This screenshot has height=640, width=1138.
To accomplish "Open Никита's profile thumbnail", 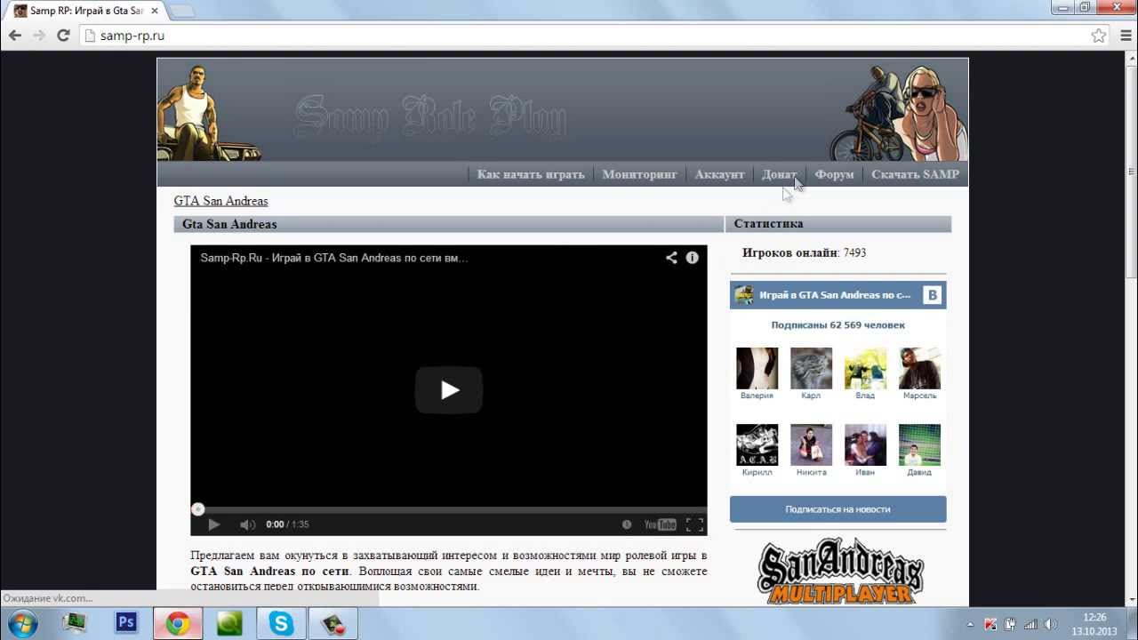I will [x=811, y=444].
